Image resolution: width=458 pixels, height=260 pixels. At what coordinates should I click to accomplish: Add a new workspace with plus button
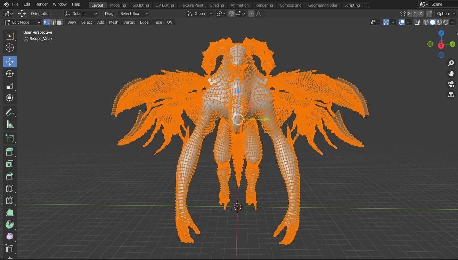(x=367, y=5)
